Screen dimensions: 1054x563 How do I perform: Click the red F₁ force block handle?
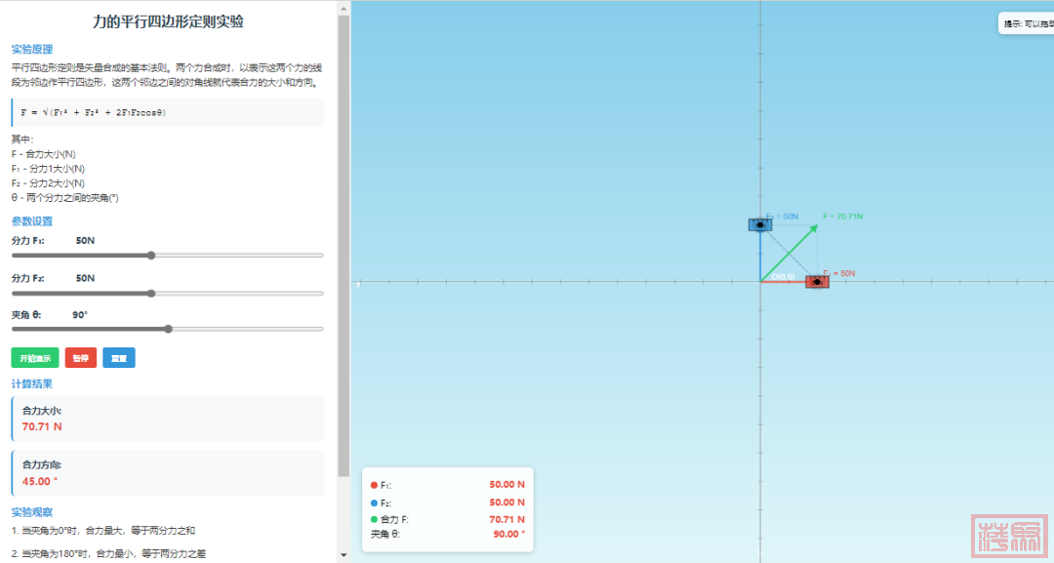[817, 282]
